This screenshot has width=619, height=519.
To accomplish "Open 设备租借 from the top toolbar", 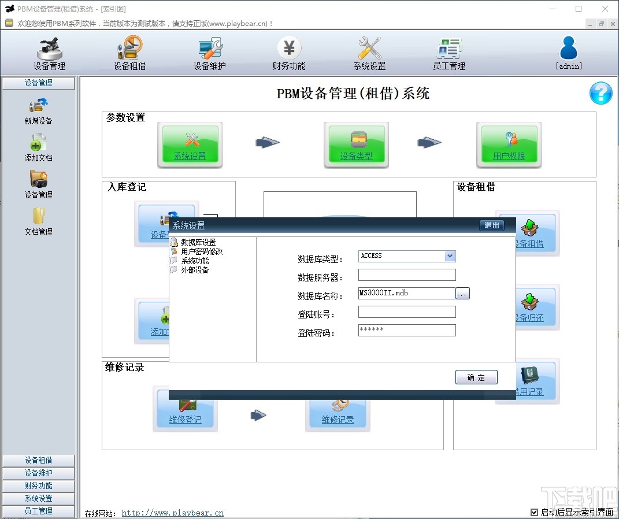I will click(x=129, y=53).
